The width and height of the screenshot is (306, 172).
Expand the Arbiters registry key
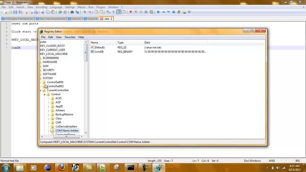pyautogui.click(x=49, y=110)
